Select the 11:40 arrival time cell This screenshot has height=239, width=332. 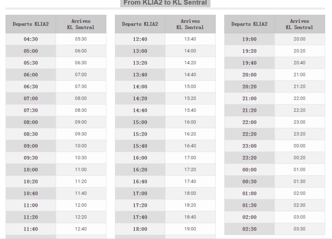pyautogui.click(x=81, y=193)
